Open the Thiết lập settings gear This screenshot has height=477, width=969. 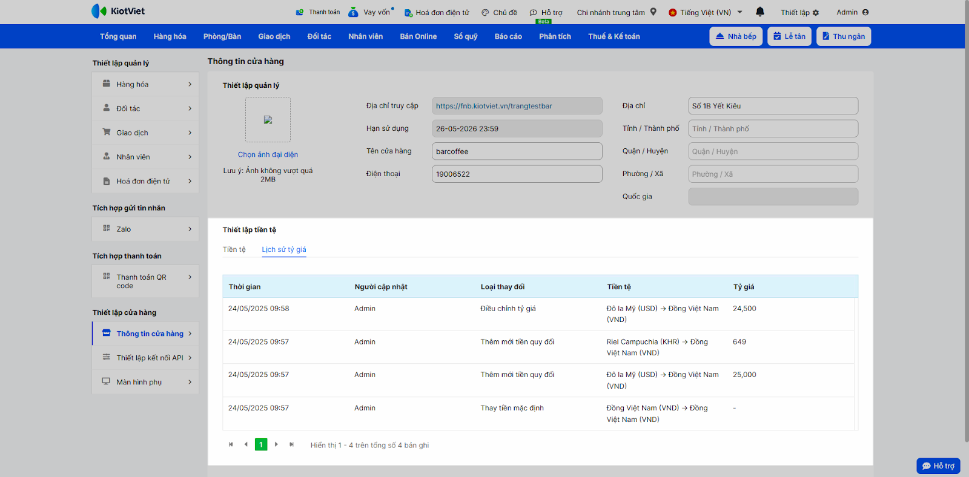[x=816, y=13]
